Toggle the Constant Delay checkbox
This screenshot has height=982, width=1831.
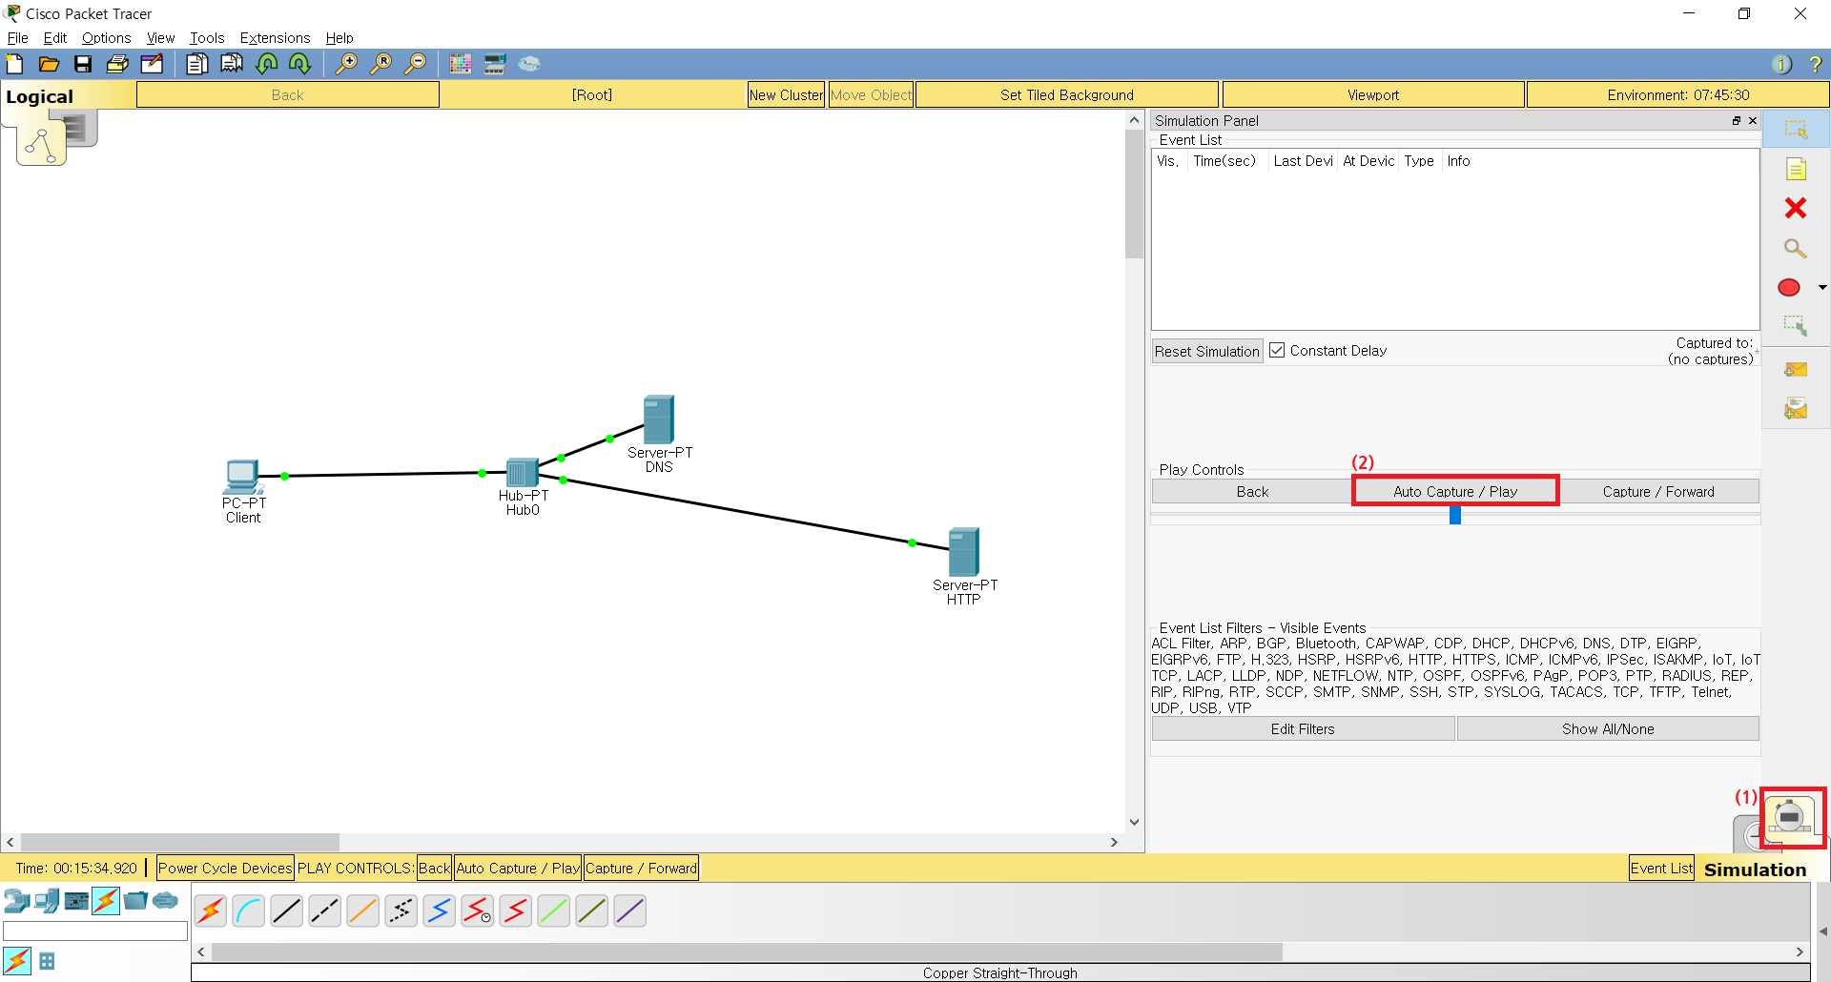tap(1277, 350)
